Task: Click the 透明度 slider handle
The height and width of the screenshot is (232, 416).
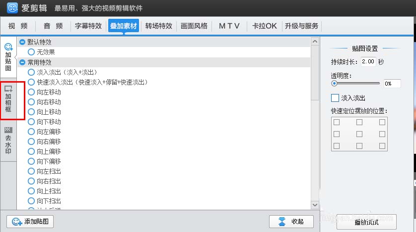Action: pyautogui.click(x=334, y=84)
